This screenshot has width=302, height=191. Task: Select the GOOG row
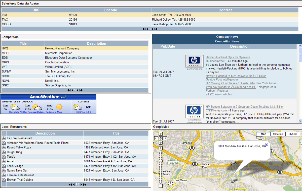(x=150, y=24)
